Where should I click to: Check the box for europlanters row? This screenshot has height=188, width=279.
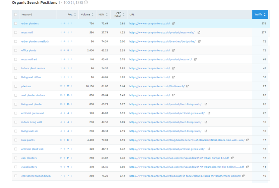(x=16, y=167)
